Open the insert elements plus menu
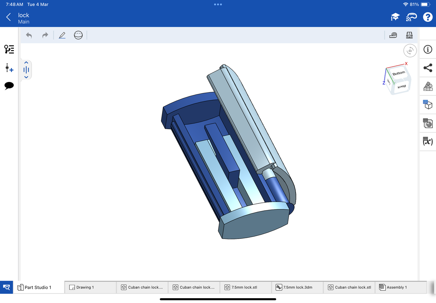The image size is (436, 303). coord(9,68)
